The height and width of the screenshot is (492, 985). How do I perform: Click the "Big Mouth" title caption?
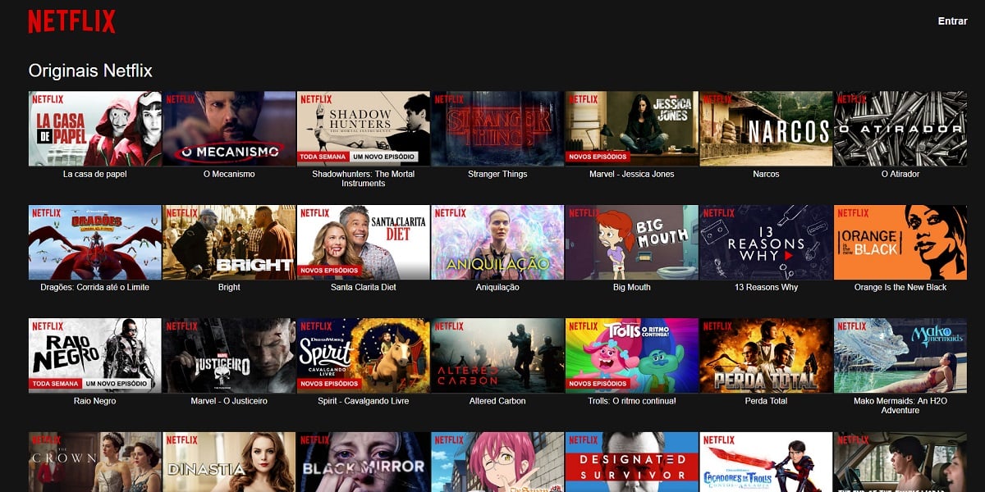pos(632,288)
